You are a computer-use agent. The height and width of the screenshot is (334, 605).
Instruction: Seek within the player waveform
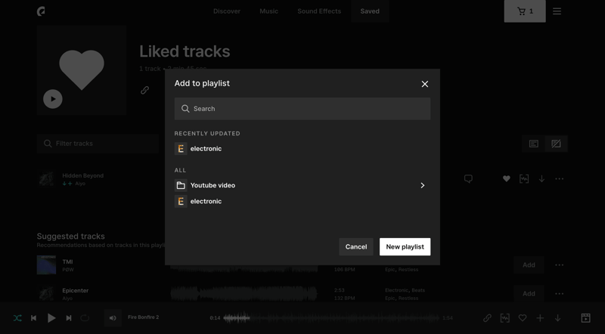[x=331, y=318]
